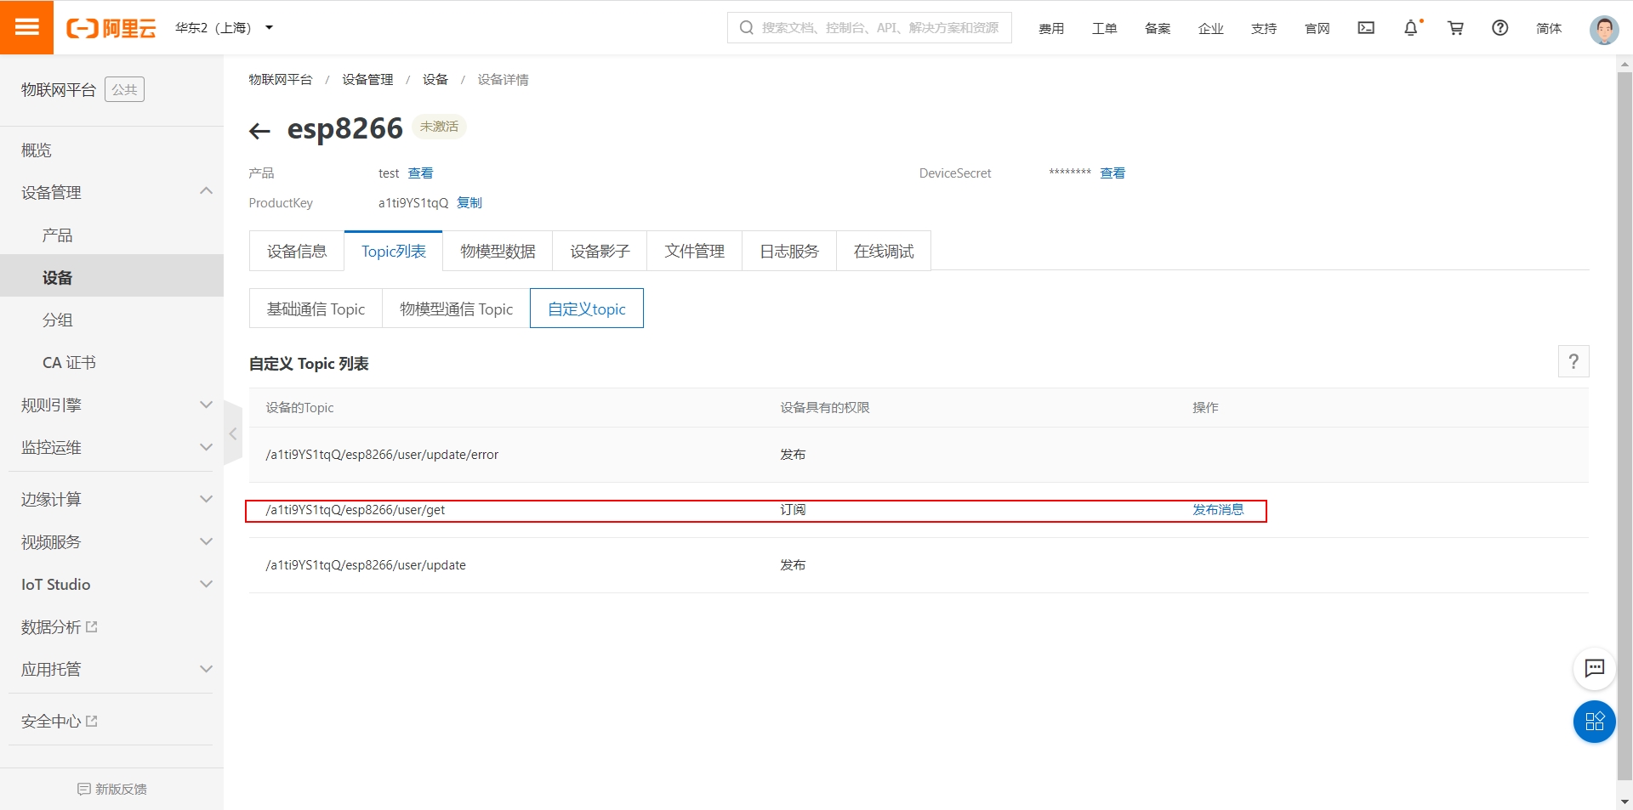The image size is (1633, 810).
Task: Expand the 监控运维 sidebar section
Action: [x=111, y=448]
